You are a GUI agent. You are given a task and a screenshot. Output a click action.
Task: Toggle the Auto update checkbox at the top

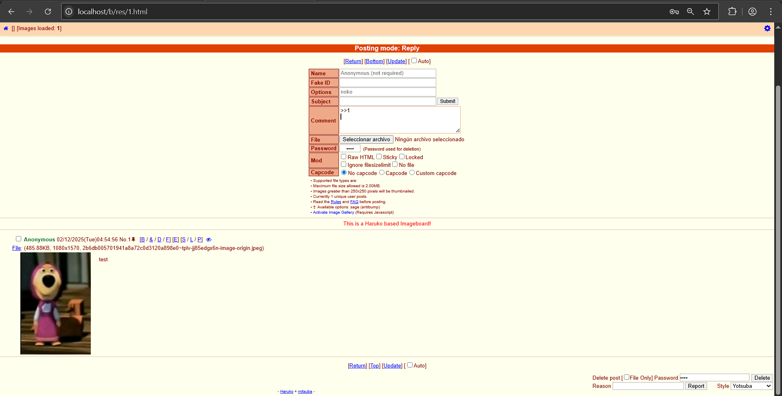tap(414, 61)
